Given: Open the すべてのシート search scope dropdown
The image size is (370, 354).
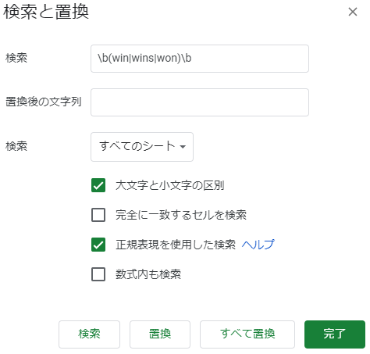Looking at the screenshot, I should [142, 147].
